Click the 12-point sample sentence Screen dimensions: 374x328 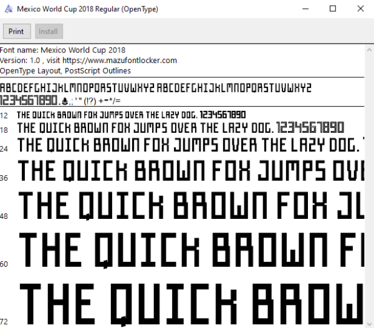coord(131,115)
